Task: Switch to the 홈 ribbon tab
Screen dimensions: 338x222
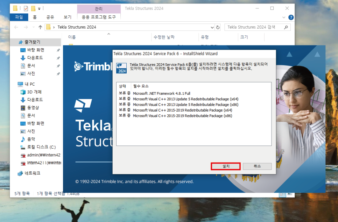Action: pos(35,17)
